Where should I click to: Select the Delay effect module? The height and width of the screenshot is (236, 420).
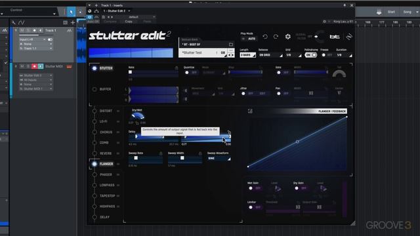(104, 217)
